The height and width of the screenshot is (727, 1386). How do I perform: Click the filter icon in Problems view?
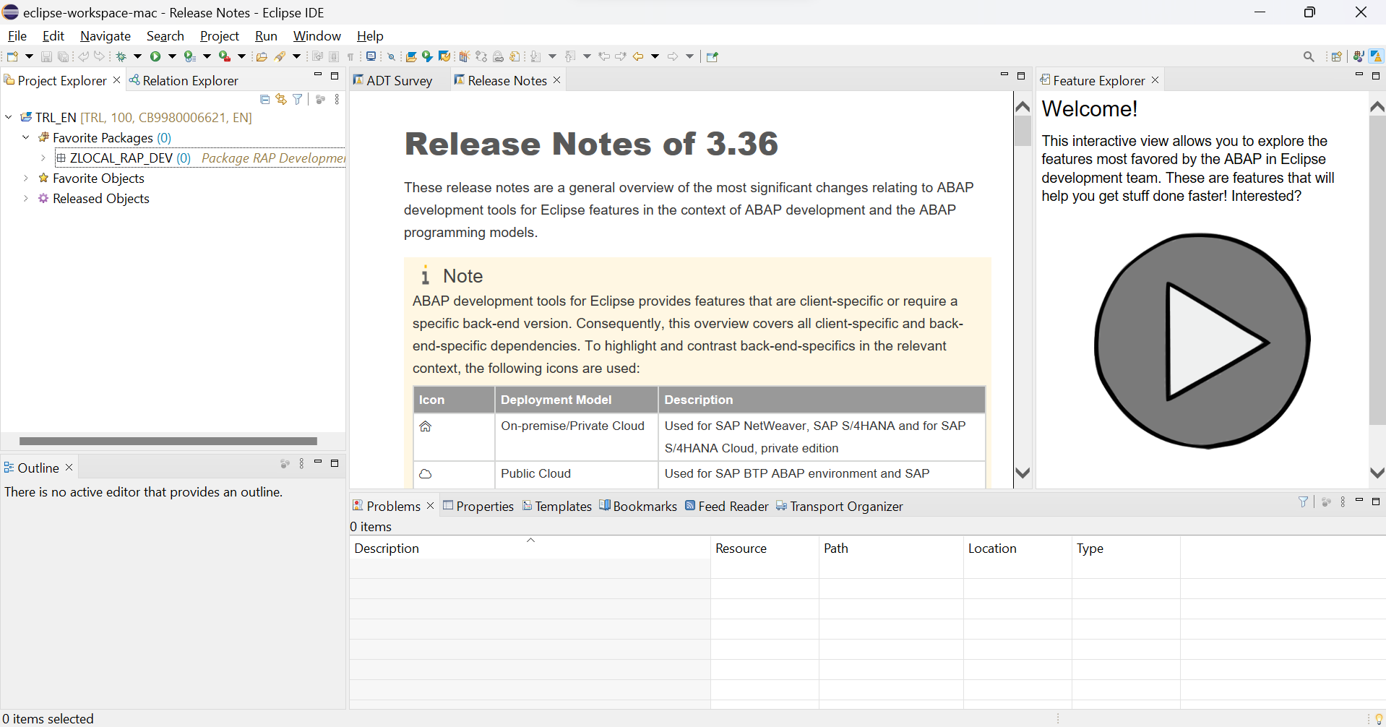(1303, 502)
